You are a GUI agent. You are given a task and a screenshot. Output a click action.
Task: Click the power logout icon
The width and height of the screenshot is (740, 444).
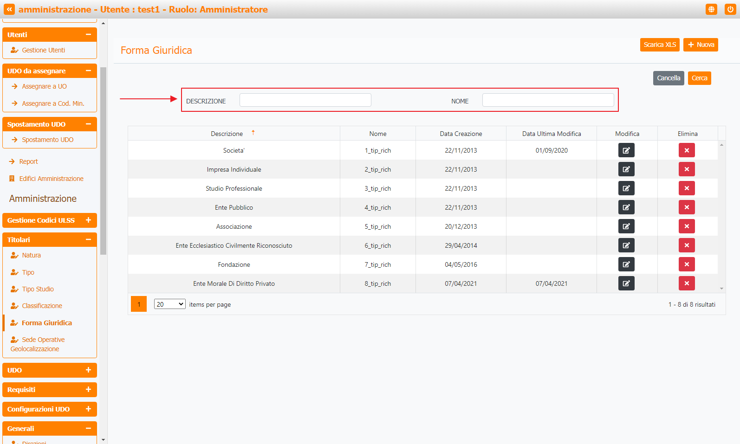click(730, 9)
